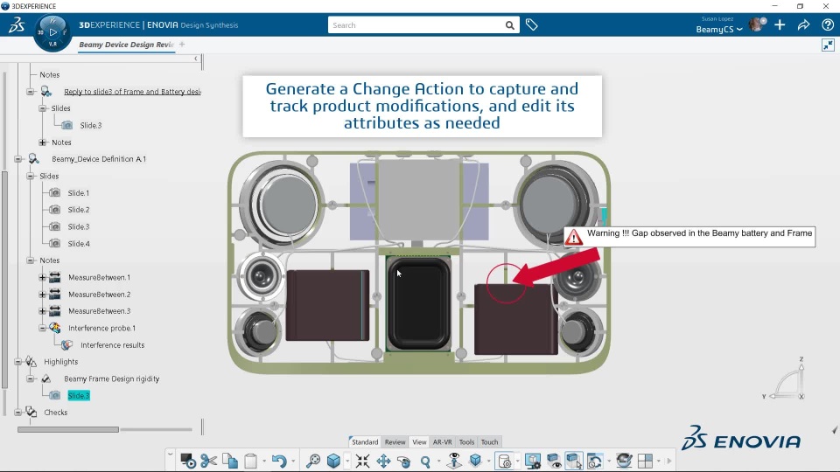Click the monitor with gear display icon
Screen dimensions: 840x472
pos(533,461)
